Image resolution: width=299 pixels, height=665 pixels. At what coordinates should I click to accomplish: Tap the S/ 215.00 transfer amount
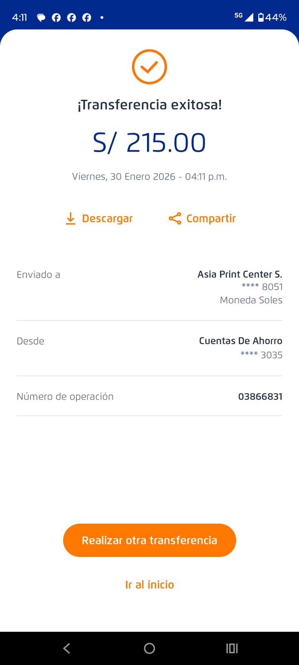pos(149,143)
